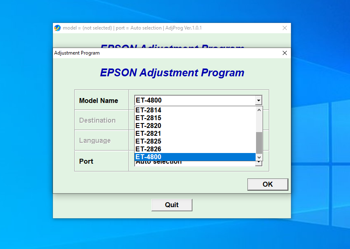
Task: Confirm the model choice with OK
Action: [268, 184]
